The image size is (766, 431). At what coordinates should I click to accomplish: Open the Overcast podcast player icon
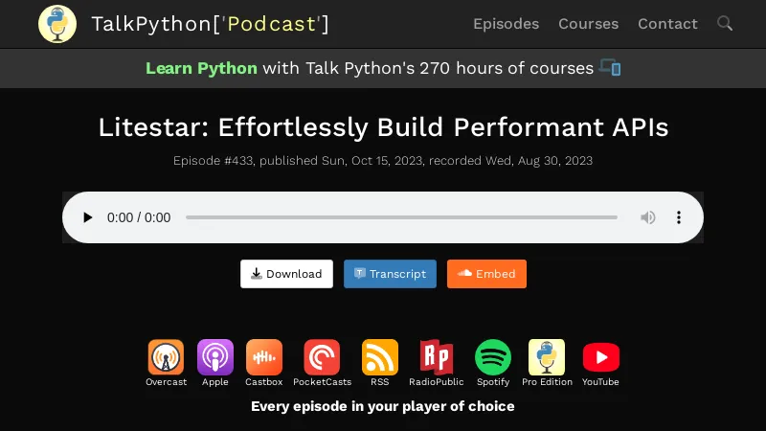point(166,357)
